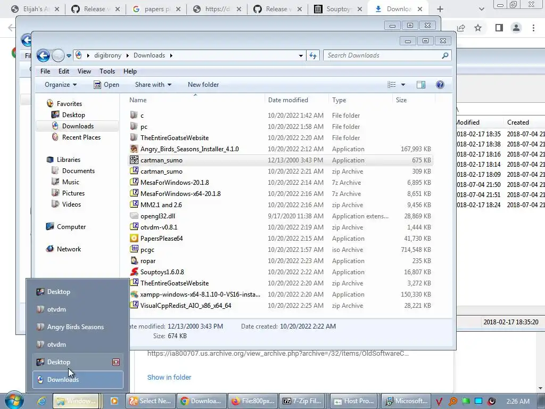The width and height of the screenshot is (545, 409).
Task: Select the folder icon for pc
Action: tap(134, 126)
